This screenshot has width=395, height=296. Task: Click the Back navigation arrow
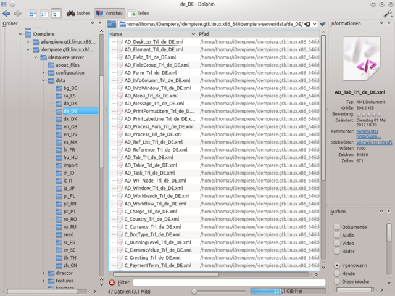6,13
